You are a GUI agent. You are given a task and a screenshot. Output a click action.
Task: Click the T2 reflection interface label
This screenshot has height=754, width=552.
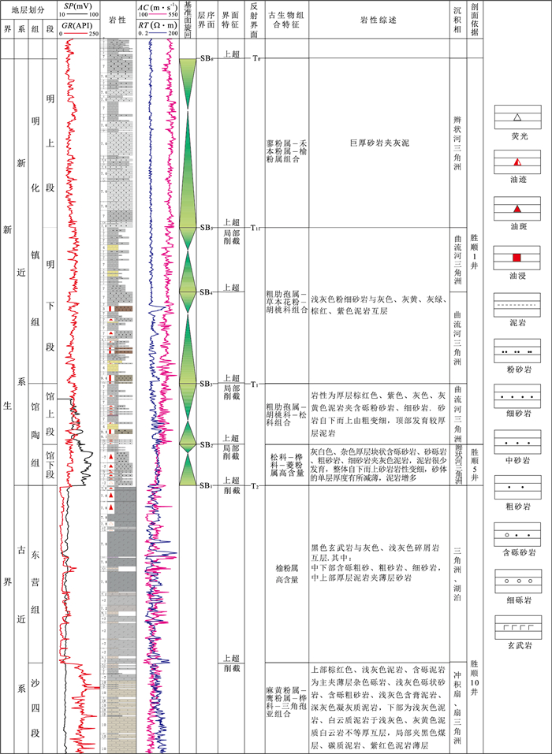pyautogui.click(x=255, y=486)
